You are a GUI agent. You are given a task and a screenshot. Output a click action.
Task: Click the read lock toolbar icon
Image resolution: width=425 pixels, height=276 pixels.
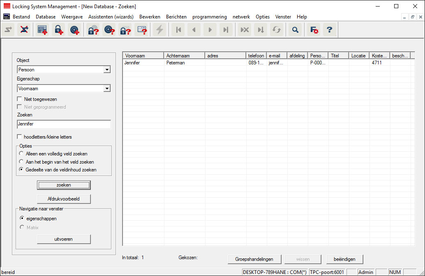pyautogui.click(x=93, y=30)
